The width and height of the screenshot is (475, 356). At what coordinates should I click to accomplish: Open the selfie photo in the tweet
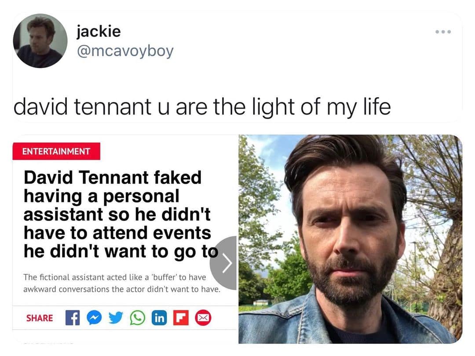click(x=351, y=239)
